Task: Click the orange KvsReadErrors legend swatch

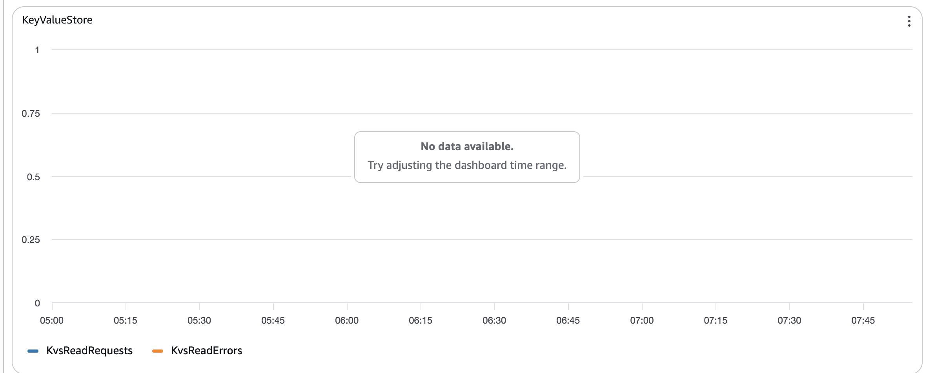Action: 158,351
